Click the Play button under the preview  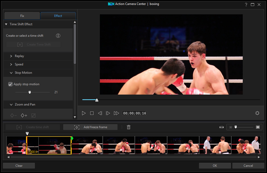[x=84, y=113]
